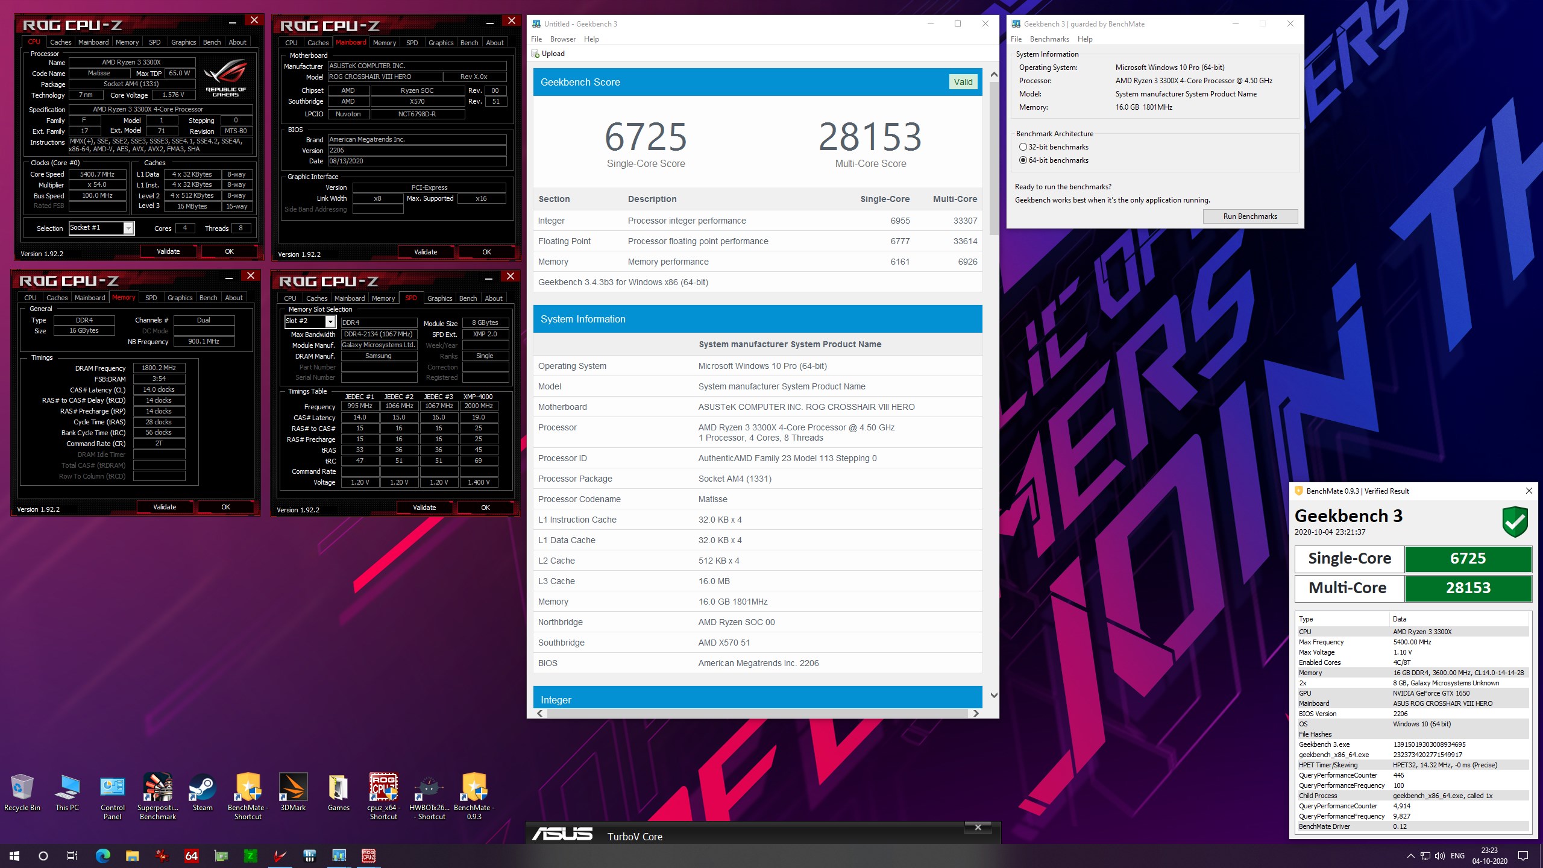This screenshot has width=1543, height=868.
Task: Open the File menu in Untitled - Geekbench 3
Action: tap(536, 39)
